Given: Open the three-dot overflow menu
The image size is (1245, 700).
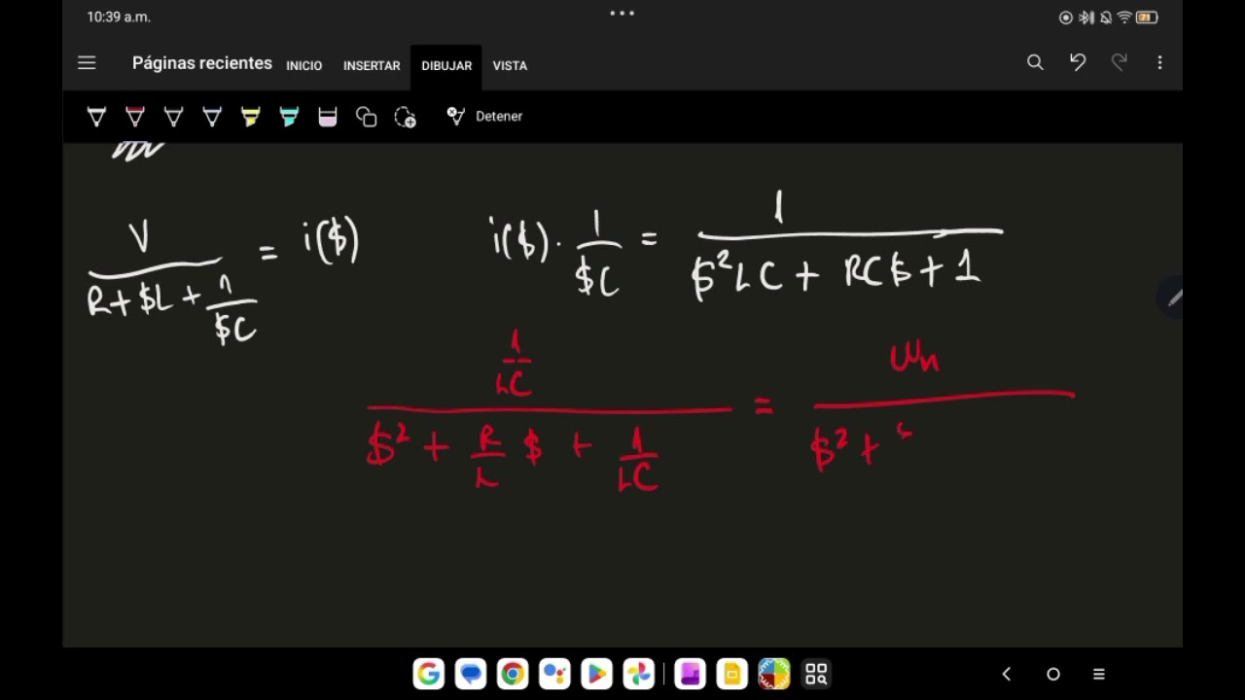Looking at the screenshot, I should coord(1159,62).
